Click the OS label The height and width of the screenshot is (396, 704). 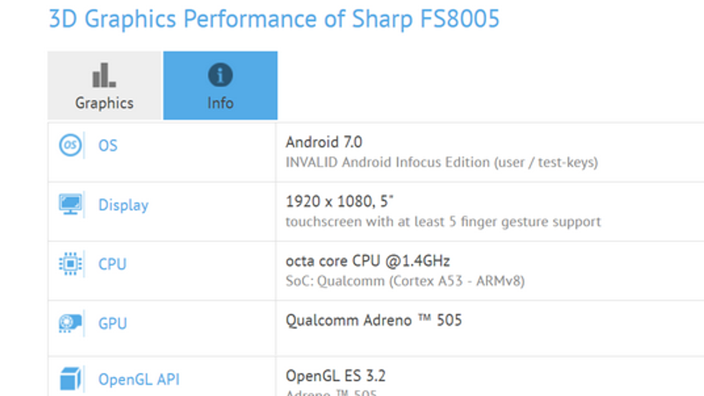(x=108, y=146)
